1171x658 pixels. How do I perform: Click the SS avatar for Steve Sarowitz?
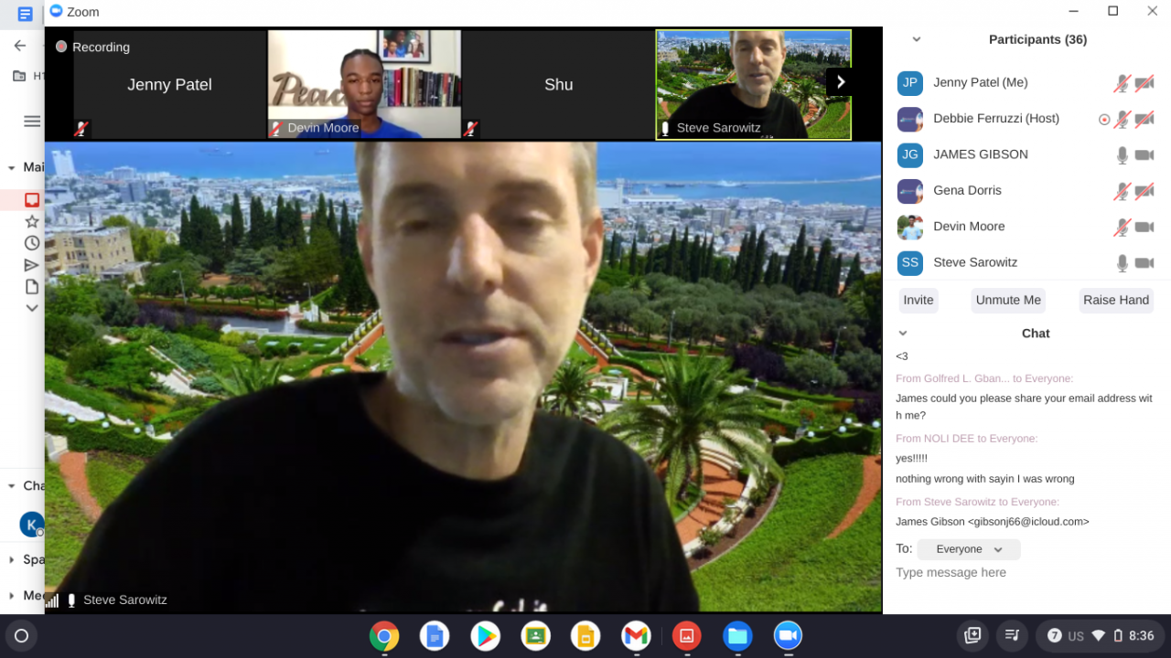pos(909,263)
